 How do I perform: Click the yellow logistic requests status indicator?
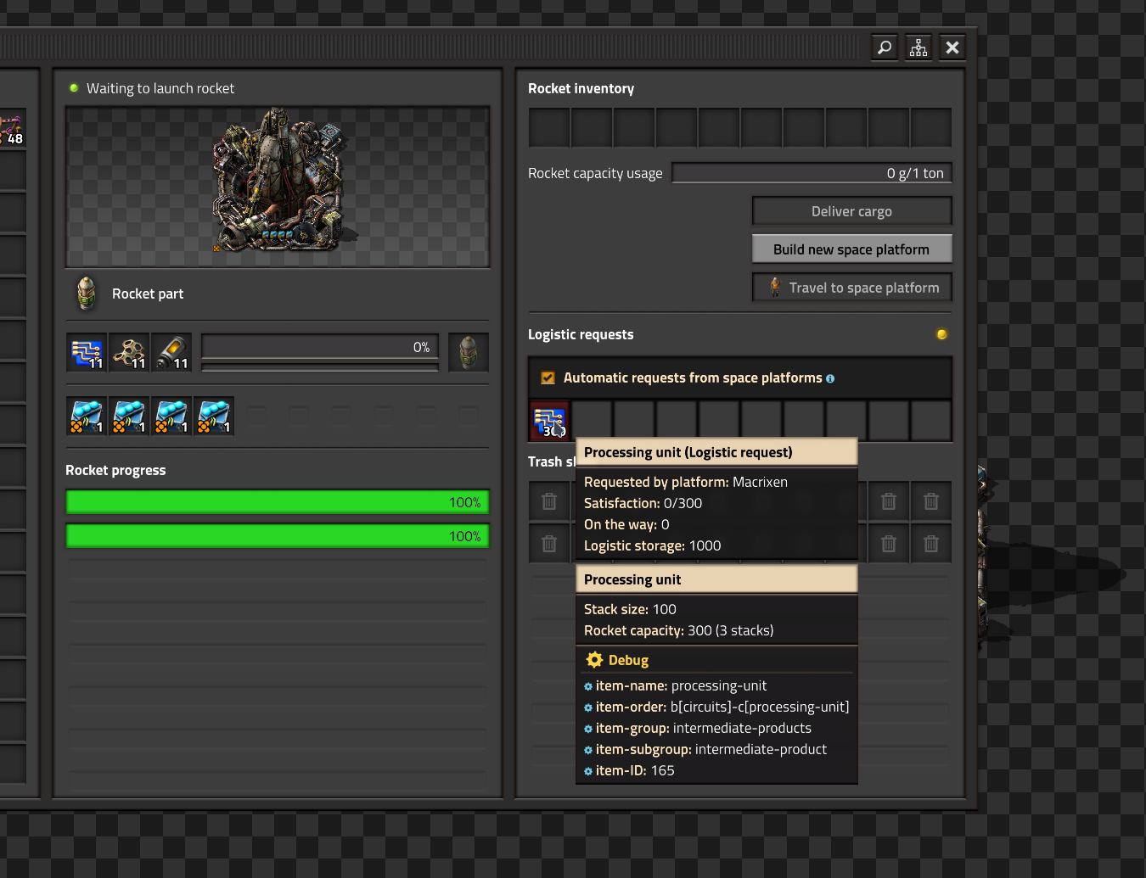pyautogui.click(x=941, y=334)
